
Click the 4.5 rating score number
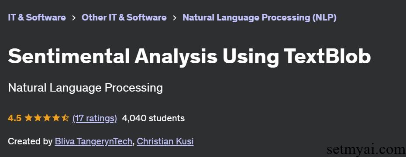point(14,118)
